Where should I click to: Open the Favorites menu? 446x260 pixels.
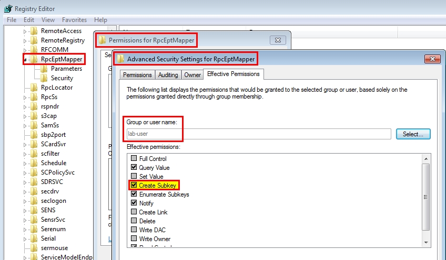point(74,20)
